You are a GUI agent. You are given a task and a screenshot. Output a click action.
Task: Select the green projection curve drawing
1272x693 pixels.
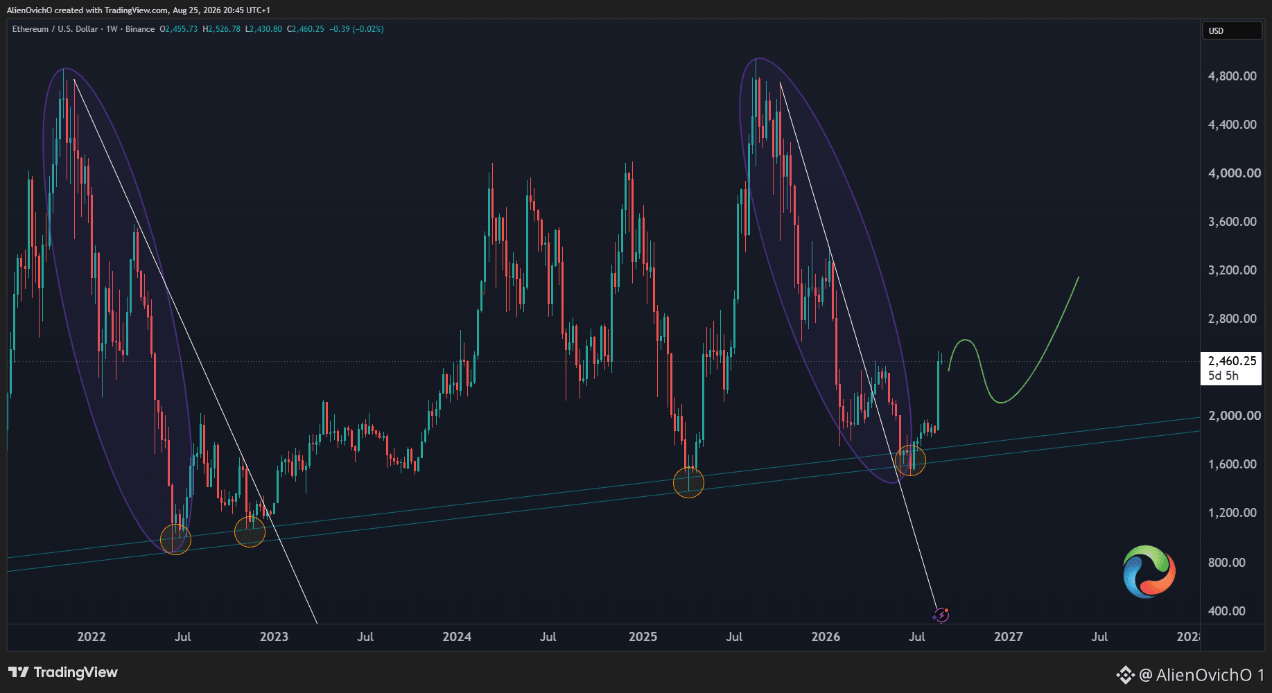coord(1013,340)
